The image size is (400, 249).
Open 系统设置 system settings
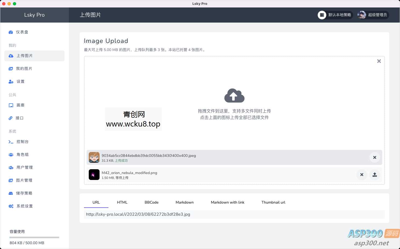(x=24, y=206)
